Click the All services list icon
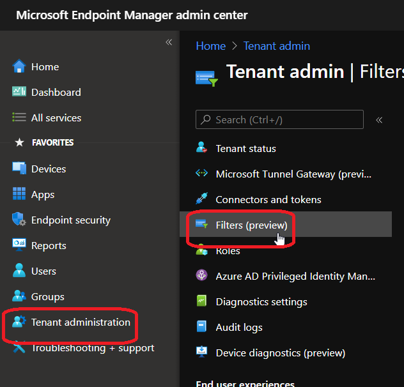The image size is (404, 387). (x=19, y=118)
